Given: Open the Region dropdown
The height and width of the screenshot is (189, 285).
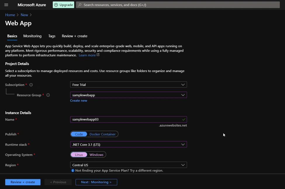Looking at the screenshot, I should [129, 165].
